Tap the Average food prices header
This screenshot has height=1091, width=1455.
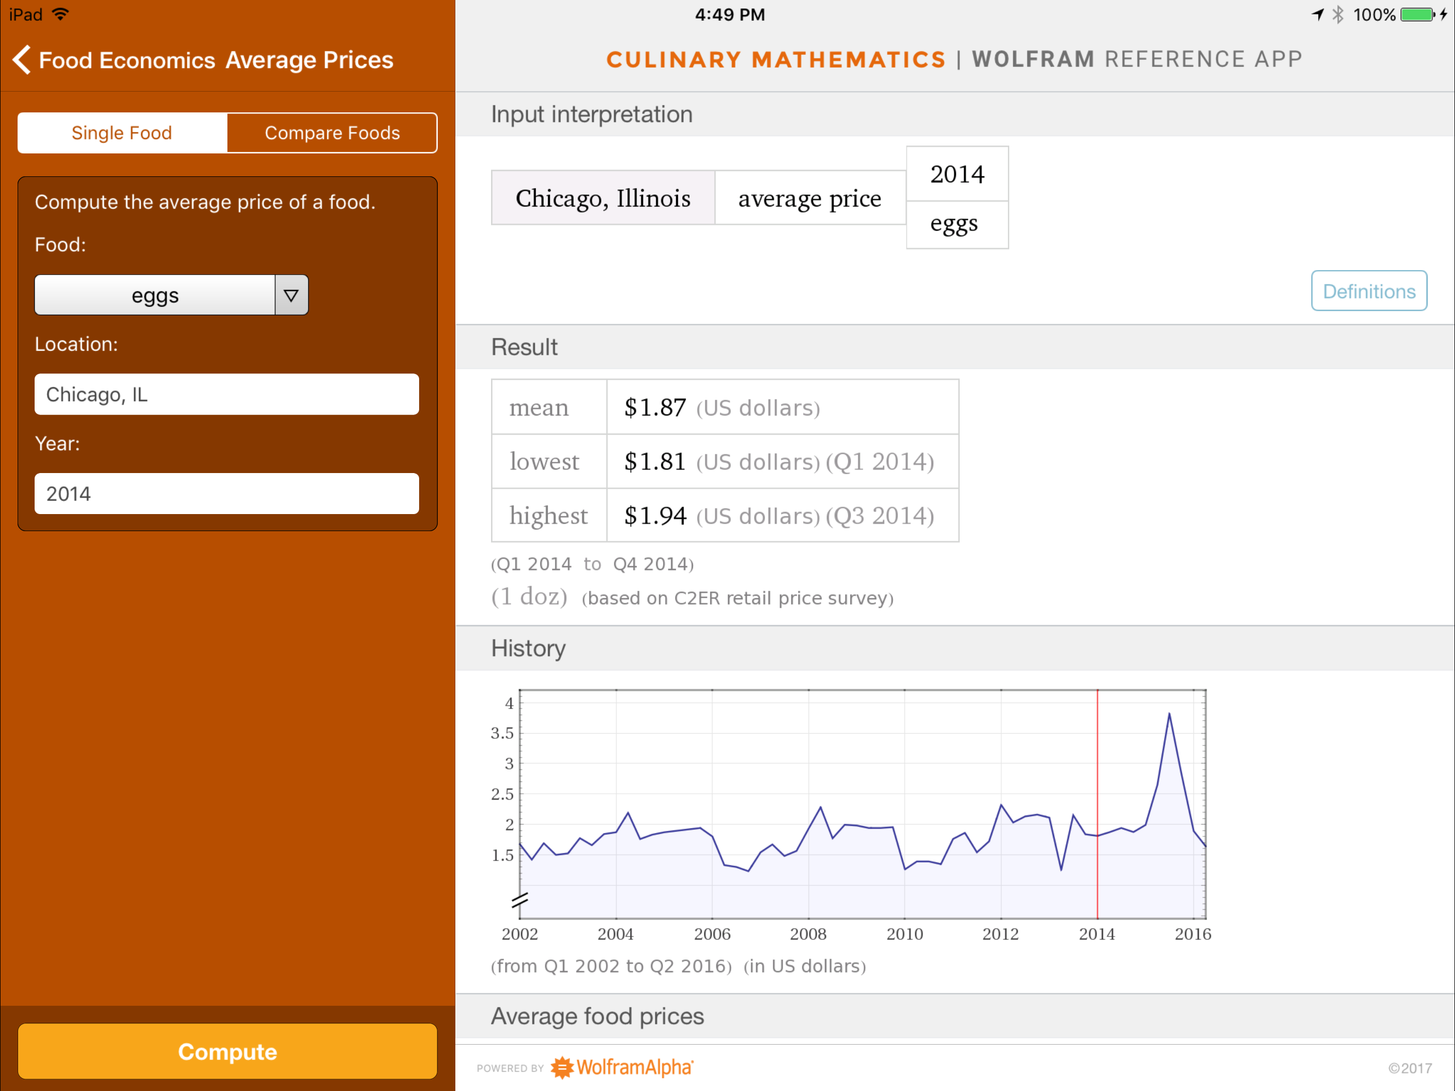(597, 1016)
